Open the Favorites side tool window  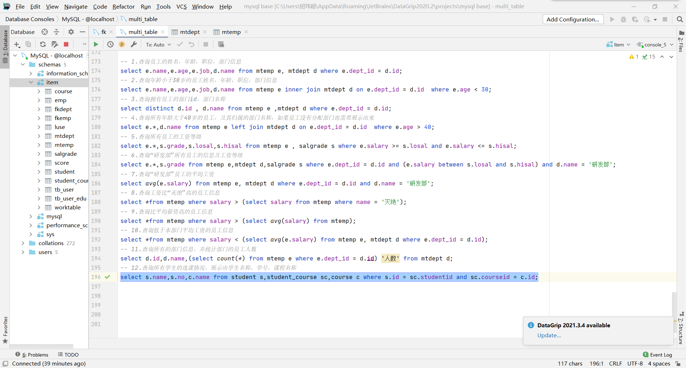coord(5,330)
